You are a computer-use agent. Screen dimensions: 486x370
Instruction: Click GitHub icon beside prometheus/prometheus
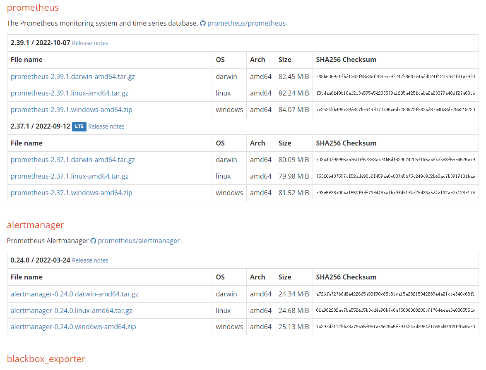click(203, 24)
